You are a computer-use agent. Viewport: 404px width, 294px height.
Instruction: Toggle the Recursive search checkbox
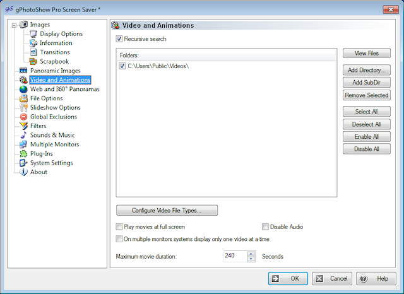(x=119, y=39)
